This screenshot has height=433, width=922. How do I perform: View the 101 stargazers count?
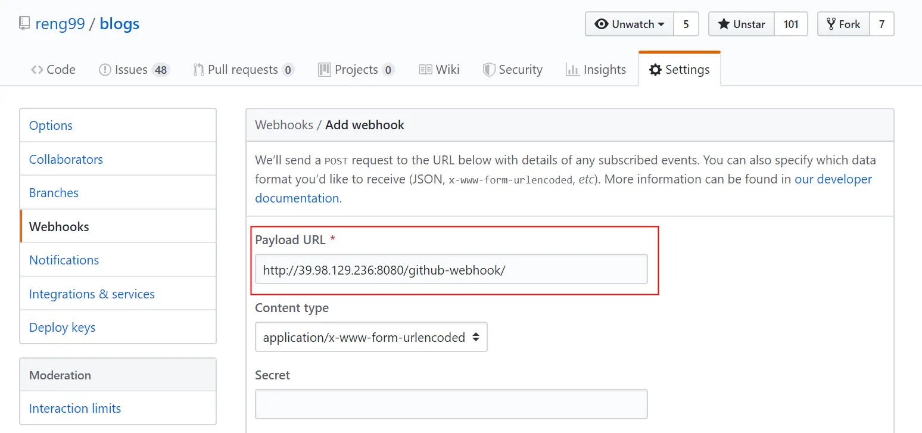[x=791, y=24]
